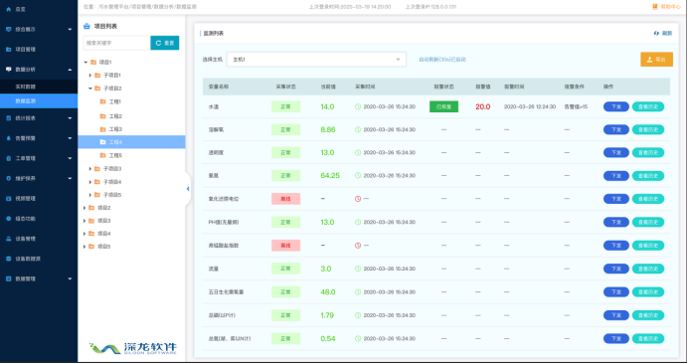688x364 pixels.
Task: Click the 报警条件 column header
Action: pyautogui.click(x=574, y=87)
